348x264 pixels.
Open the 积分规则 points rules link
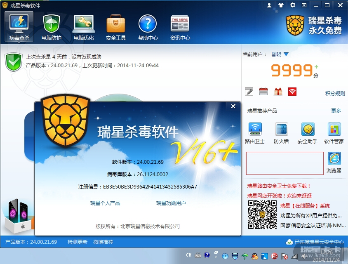(x=335, y=93)
